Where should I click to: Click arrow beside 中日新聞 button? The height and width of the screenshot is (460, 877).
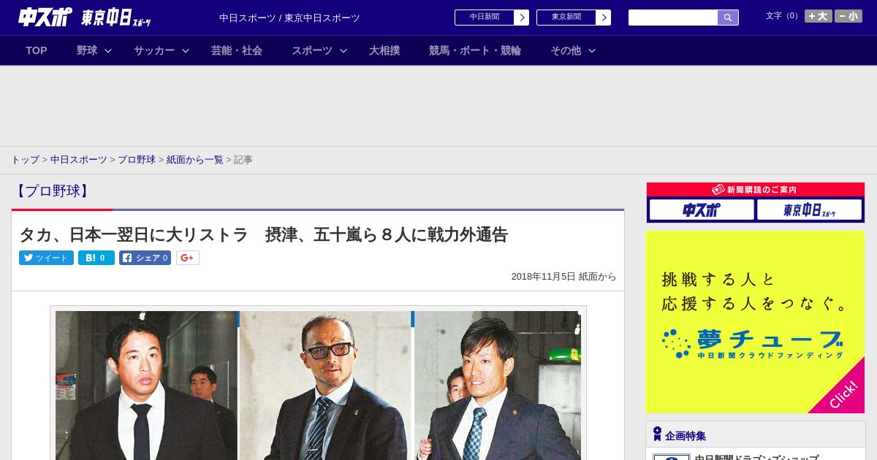pyautogui.click(x=521, y=18)
